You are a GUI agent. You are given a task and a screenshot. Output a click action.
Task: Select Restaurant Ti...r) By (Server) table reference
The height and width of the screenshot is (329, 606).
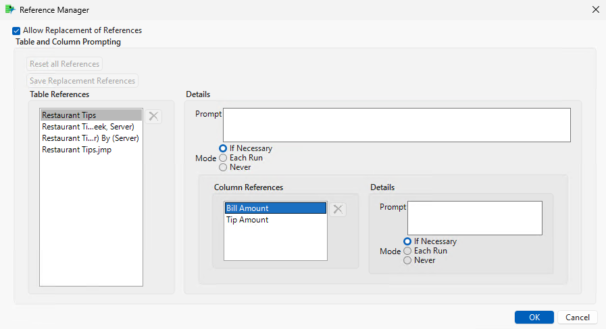point(91,138)
